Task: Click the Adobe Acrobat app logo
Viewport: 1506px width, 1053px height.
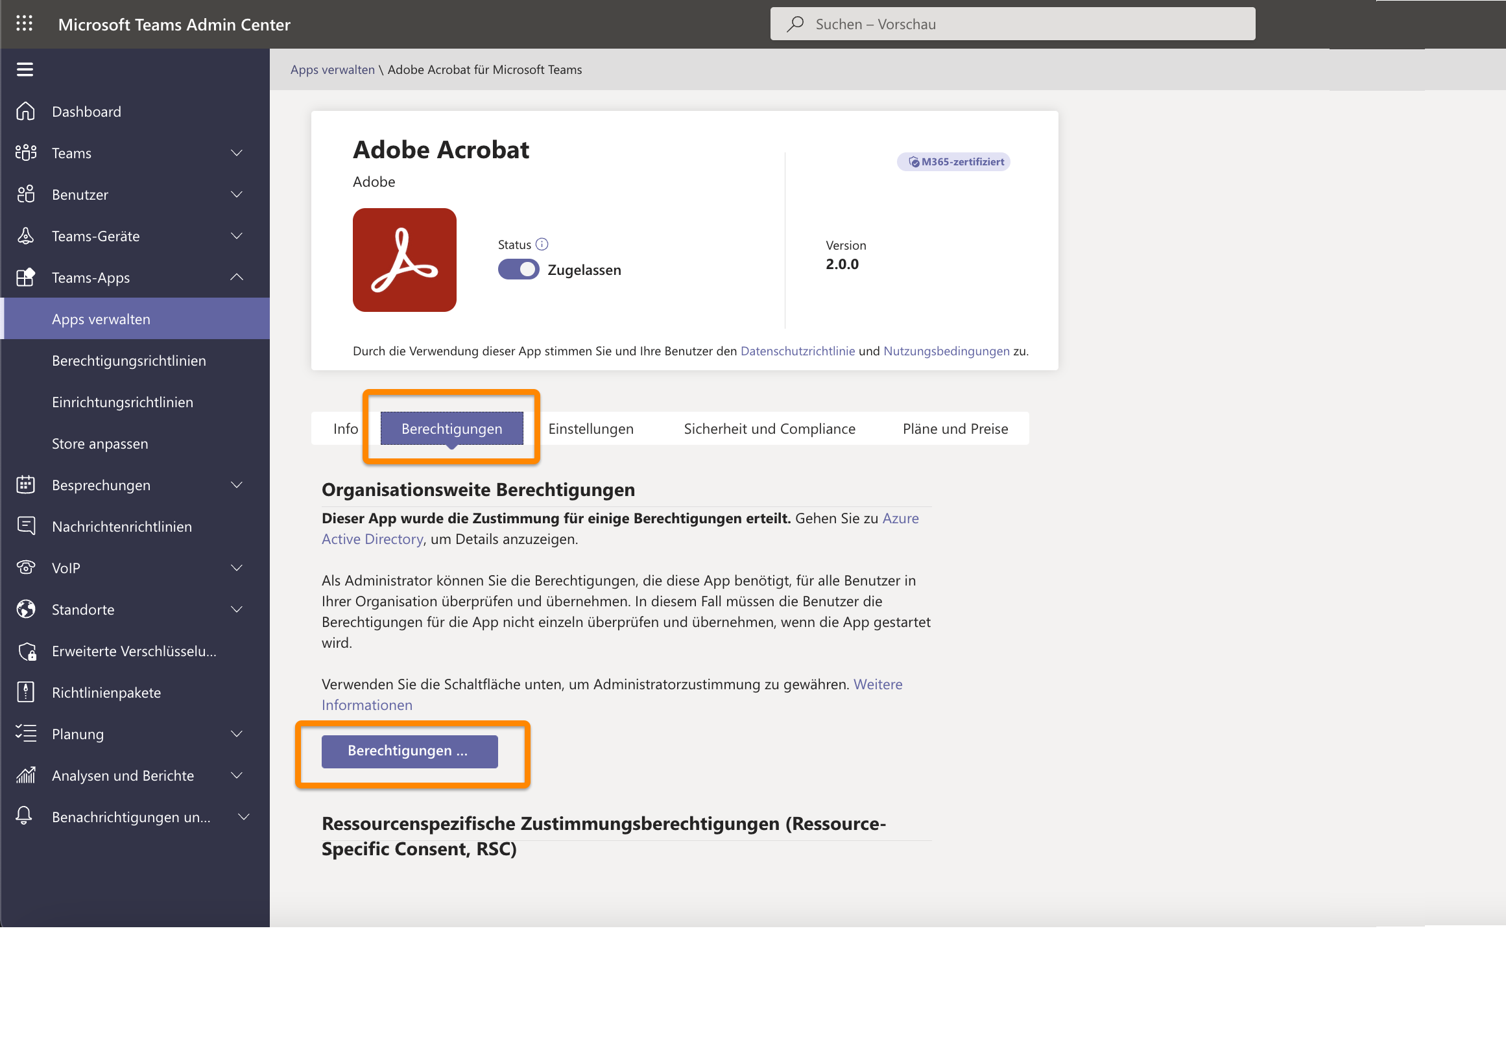Action: pyautogui.click(x=405, y=260)
